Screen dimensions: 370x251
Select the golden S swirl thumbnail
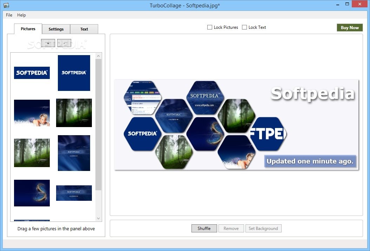click(x=32, y=193)
